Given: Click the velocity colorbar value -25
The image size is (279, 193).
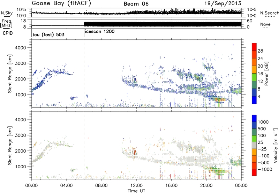Looking at the screenshot, I should click(263, 149).
